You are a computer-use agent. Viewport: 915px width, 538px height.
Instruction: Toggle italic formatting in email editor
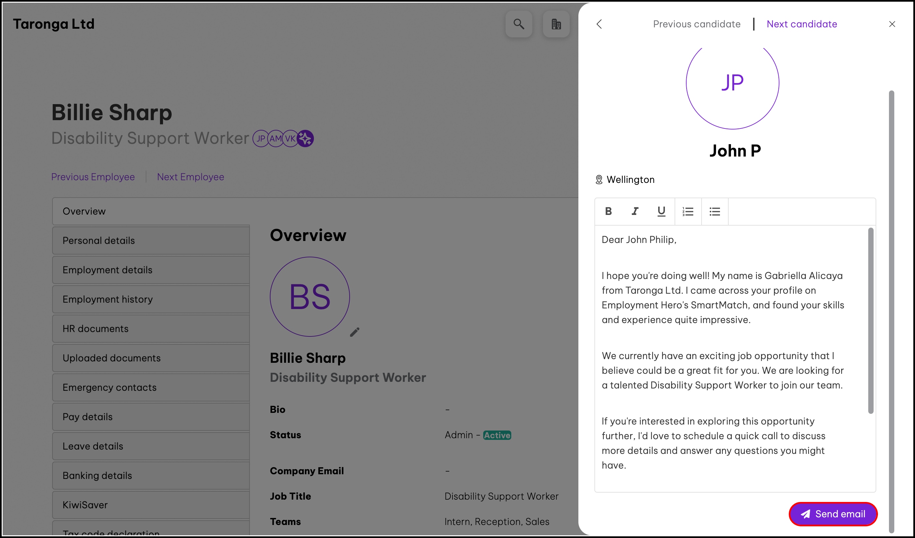[635, 211]
